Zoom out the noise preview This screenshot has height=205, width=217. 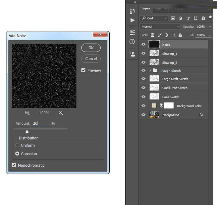click(x=27, y=113)
